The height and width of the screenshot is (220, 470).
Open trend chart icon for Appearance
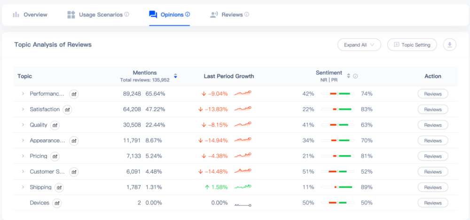(74, 141)
